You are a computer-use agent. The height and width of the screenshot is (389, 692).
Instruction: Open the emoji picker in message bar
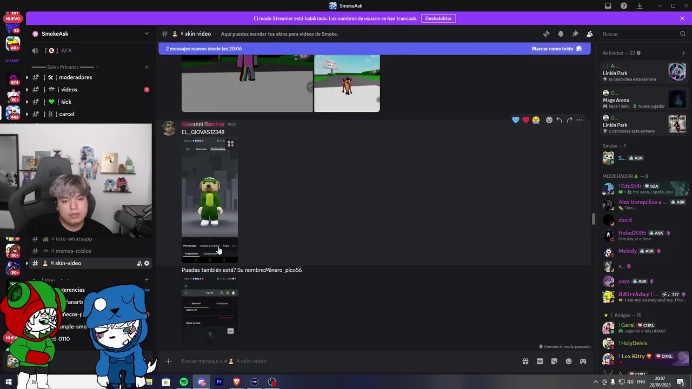tap(569, 361)
